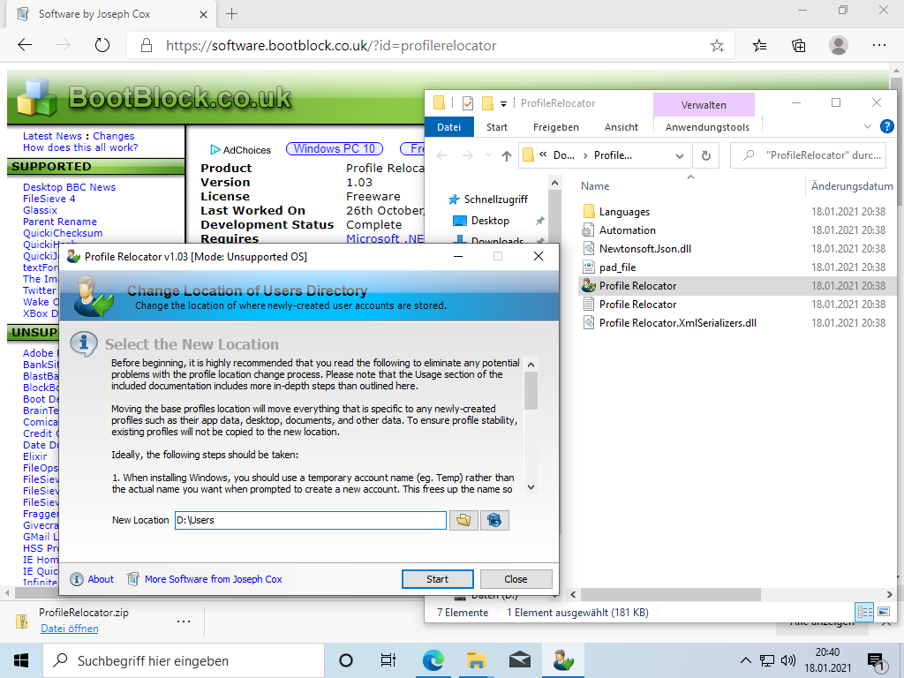This screenshot has width=904, height=678.
Task: Open Microsoft Edge from the taskbar
Action: pyautogui.click(x=433, y=660)
